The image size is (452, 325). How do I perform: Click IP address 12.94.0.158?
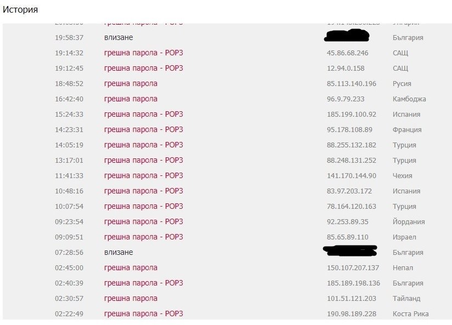(x=346, y=69)
